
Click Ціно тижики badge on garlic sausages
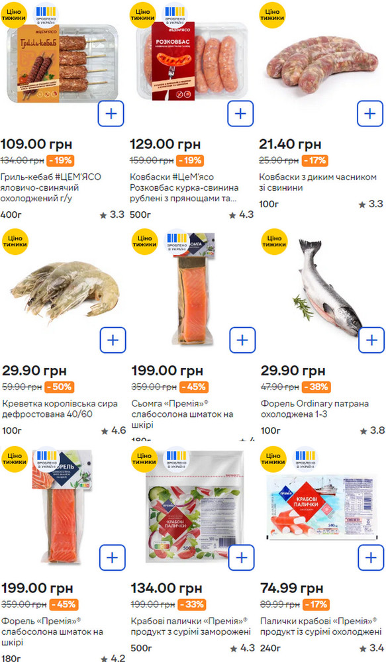point(272,15)
